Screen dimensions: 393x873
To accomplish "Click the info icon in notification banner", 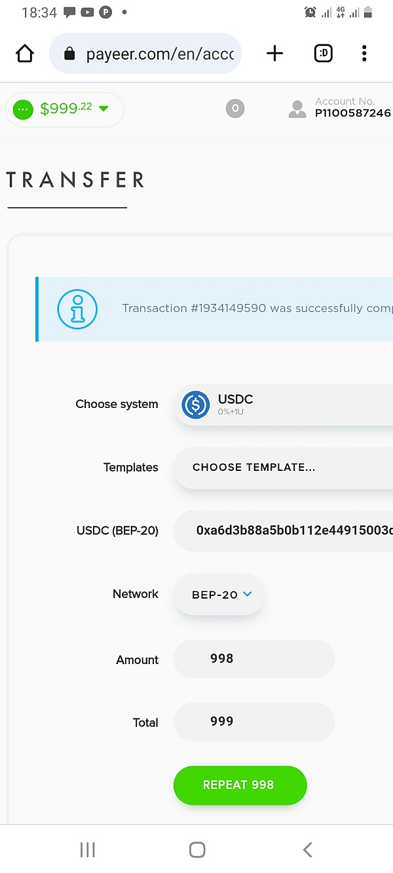I will click(x=77, y=309).
